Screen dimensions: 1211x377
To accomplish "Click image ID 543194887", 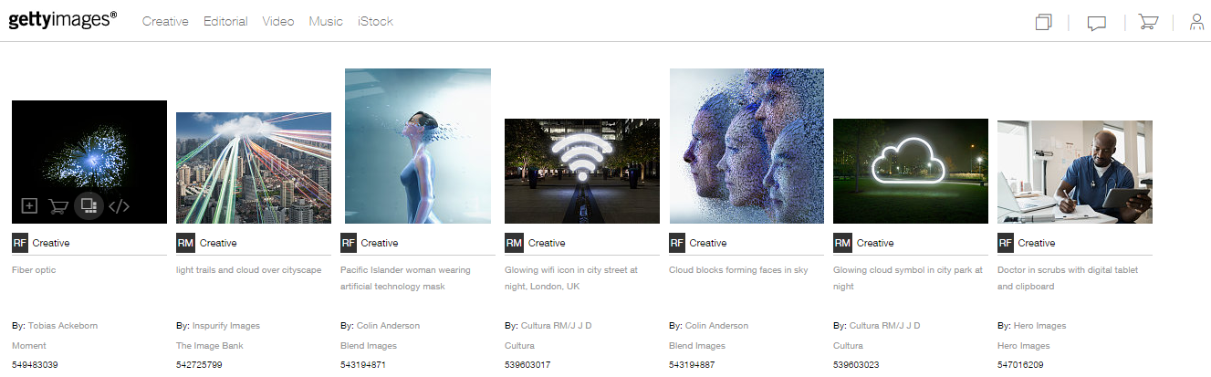I will 692,365.
